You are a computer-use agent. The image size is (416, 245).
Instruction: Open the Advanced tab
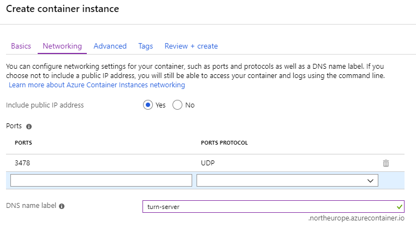pos(110,46)
